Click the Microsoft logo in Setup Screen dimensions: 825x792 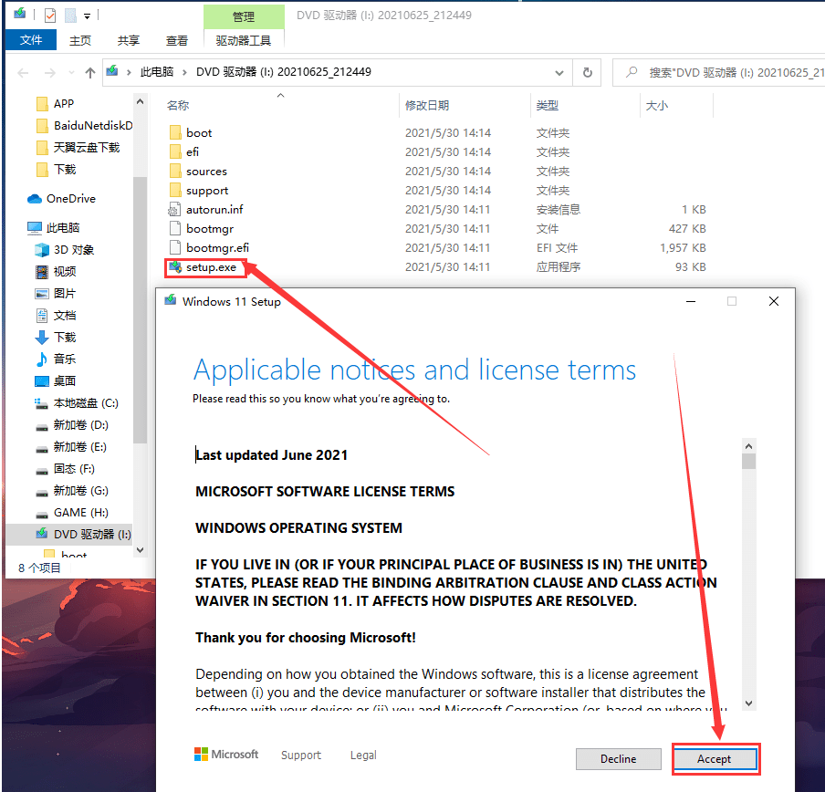point(226,755)
